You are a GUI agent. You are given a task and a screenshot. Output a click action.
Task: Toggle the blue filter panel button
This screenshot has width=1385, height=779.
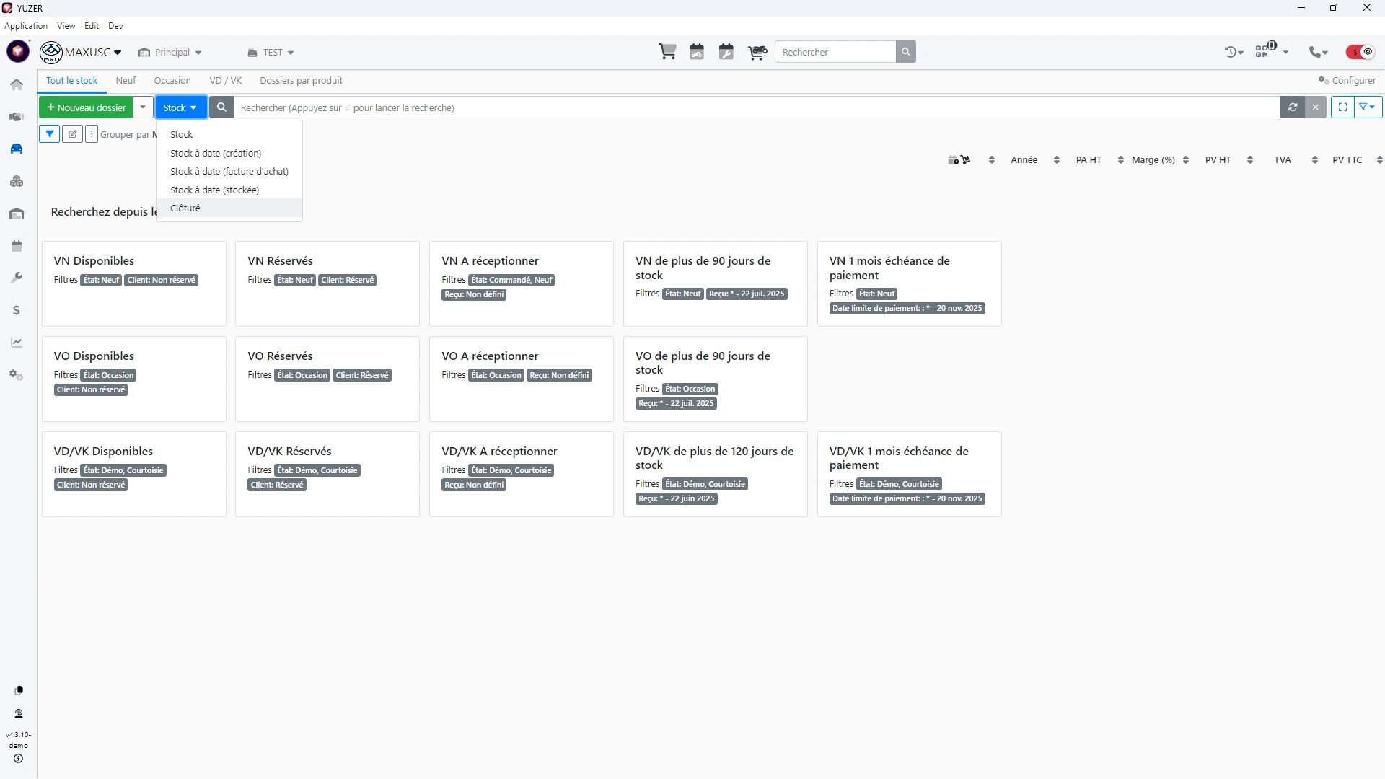pos(50,134)
